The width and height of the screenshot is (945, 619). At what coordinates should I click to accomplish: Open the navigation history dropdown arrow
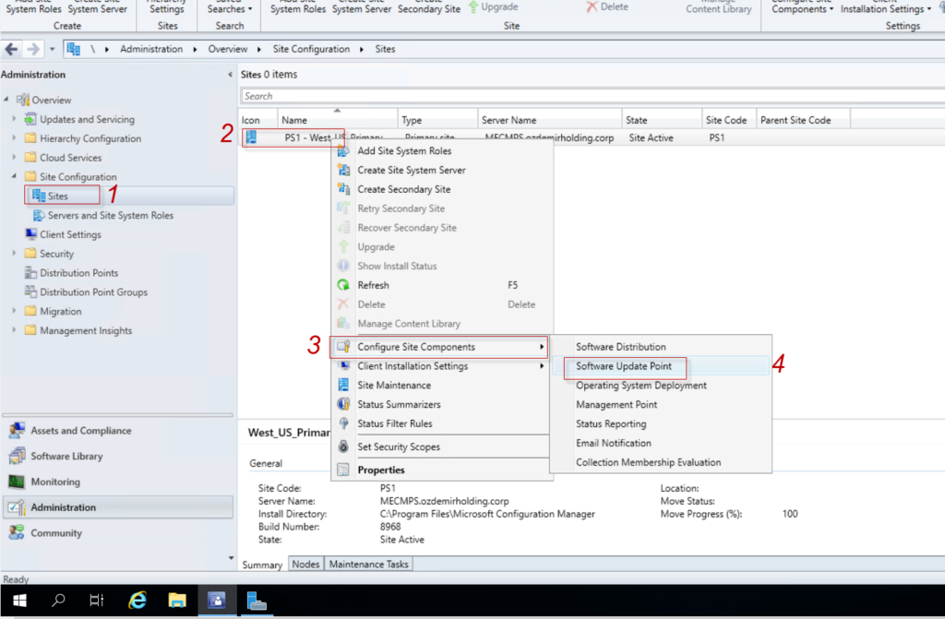(x=53, y=50)
